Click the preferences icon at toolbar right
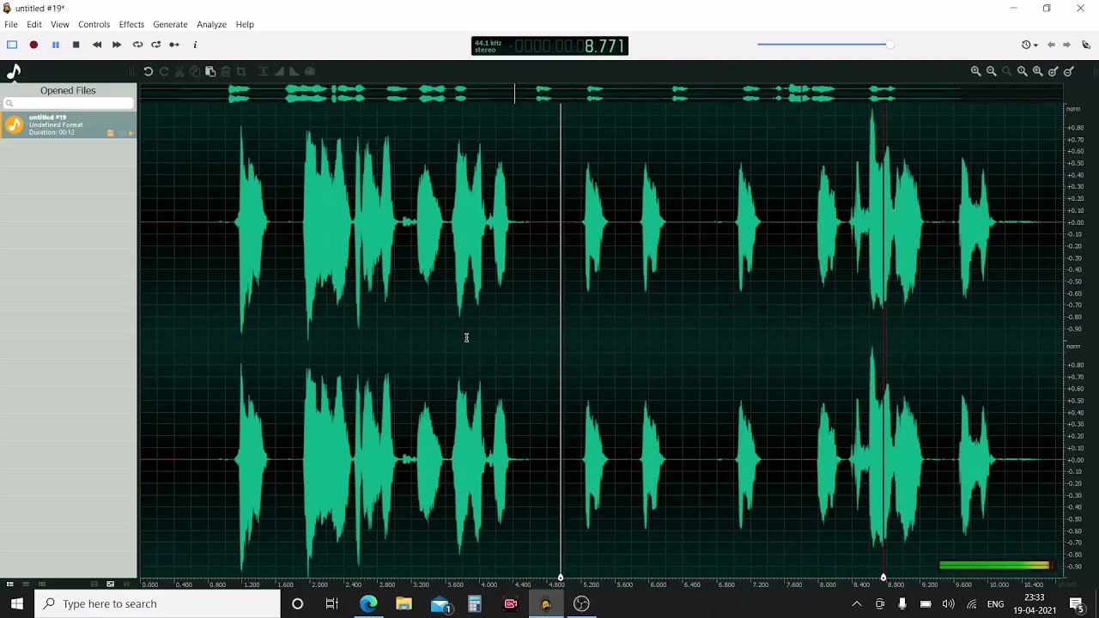Screen dimensions: 1099x618 point(1085,45)
